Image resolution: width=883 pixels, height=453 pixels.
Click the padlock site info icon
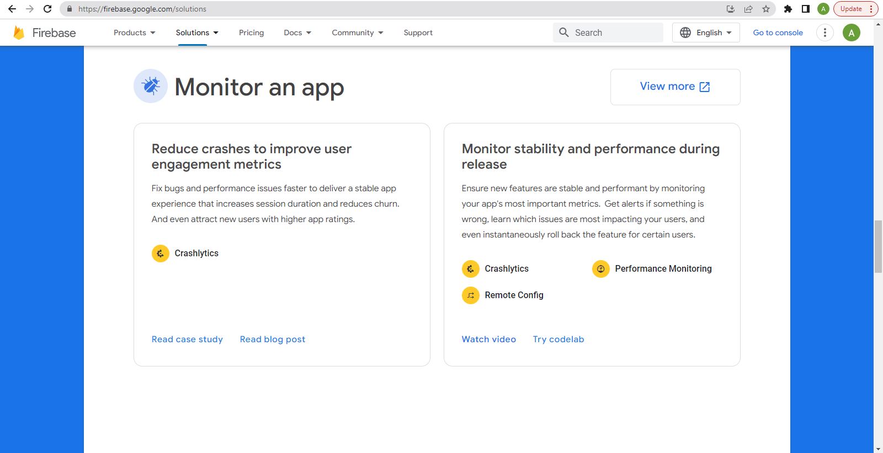(x=70, y=9)
